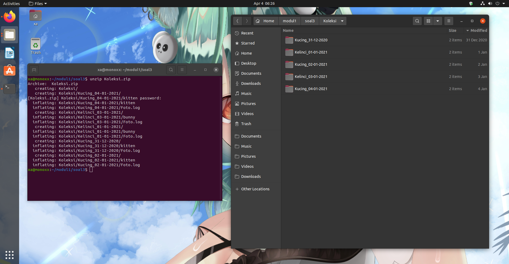Open the clock and calendar panel
This screenshot has height=264, width=509.
click(x=264, y=3)
